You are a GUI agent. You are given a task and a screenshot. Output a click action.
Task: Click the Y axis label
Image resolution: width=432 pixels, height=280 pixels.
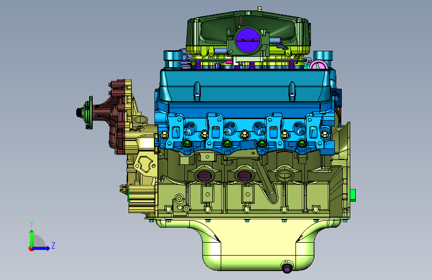point(31,224)
